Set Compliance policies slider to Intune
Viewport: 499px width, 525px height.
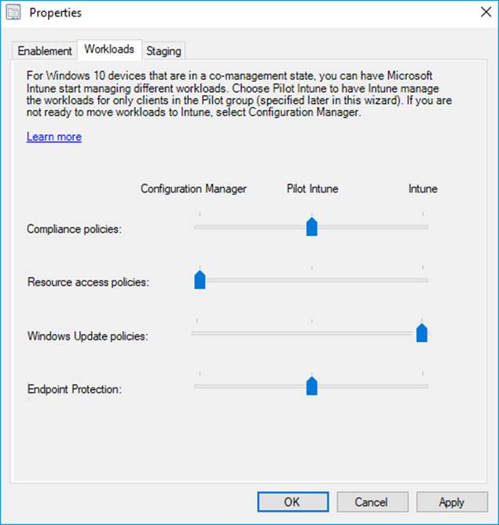[x=422, y=227]
